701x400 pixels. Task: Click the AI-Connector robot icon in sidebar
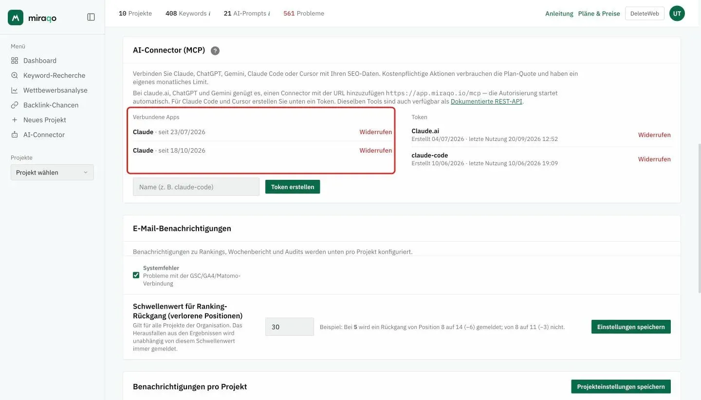point(15,135)
